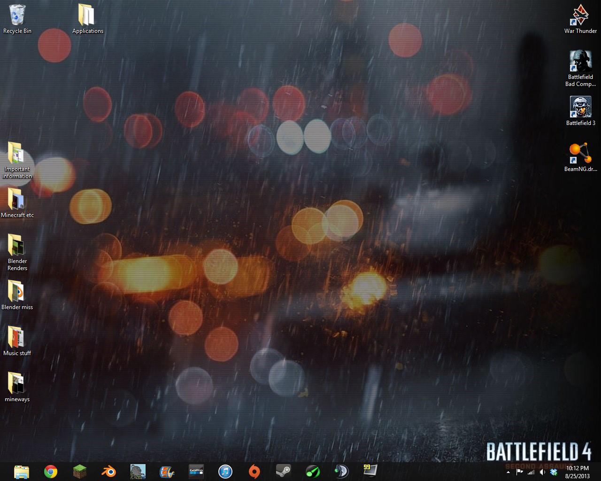Select the mineways folder
Screen dimensions: 601x481
tap(17, 388)
